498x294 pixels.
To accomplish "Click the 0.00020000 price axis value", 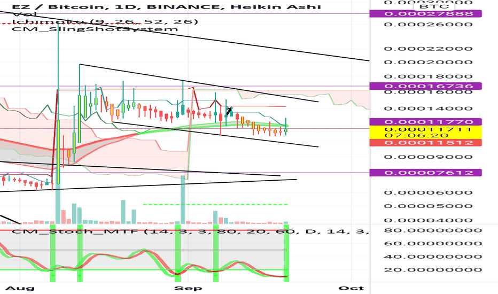I will pyautogui.click(x=428, y=62).
